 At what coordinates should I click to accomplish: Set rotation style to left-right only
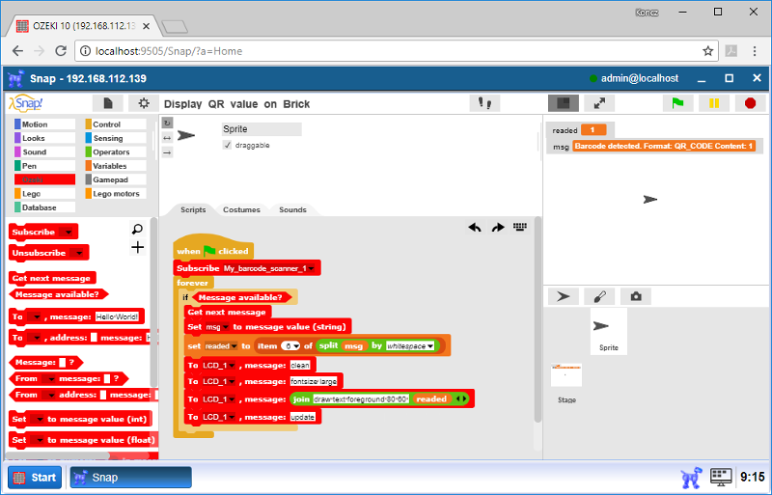tap(167, 138)
